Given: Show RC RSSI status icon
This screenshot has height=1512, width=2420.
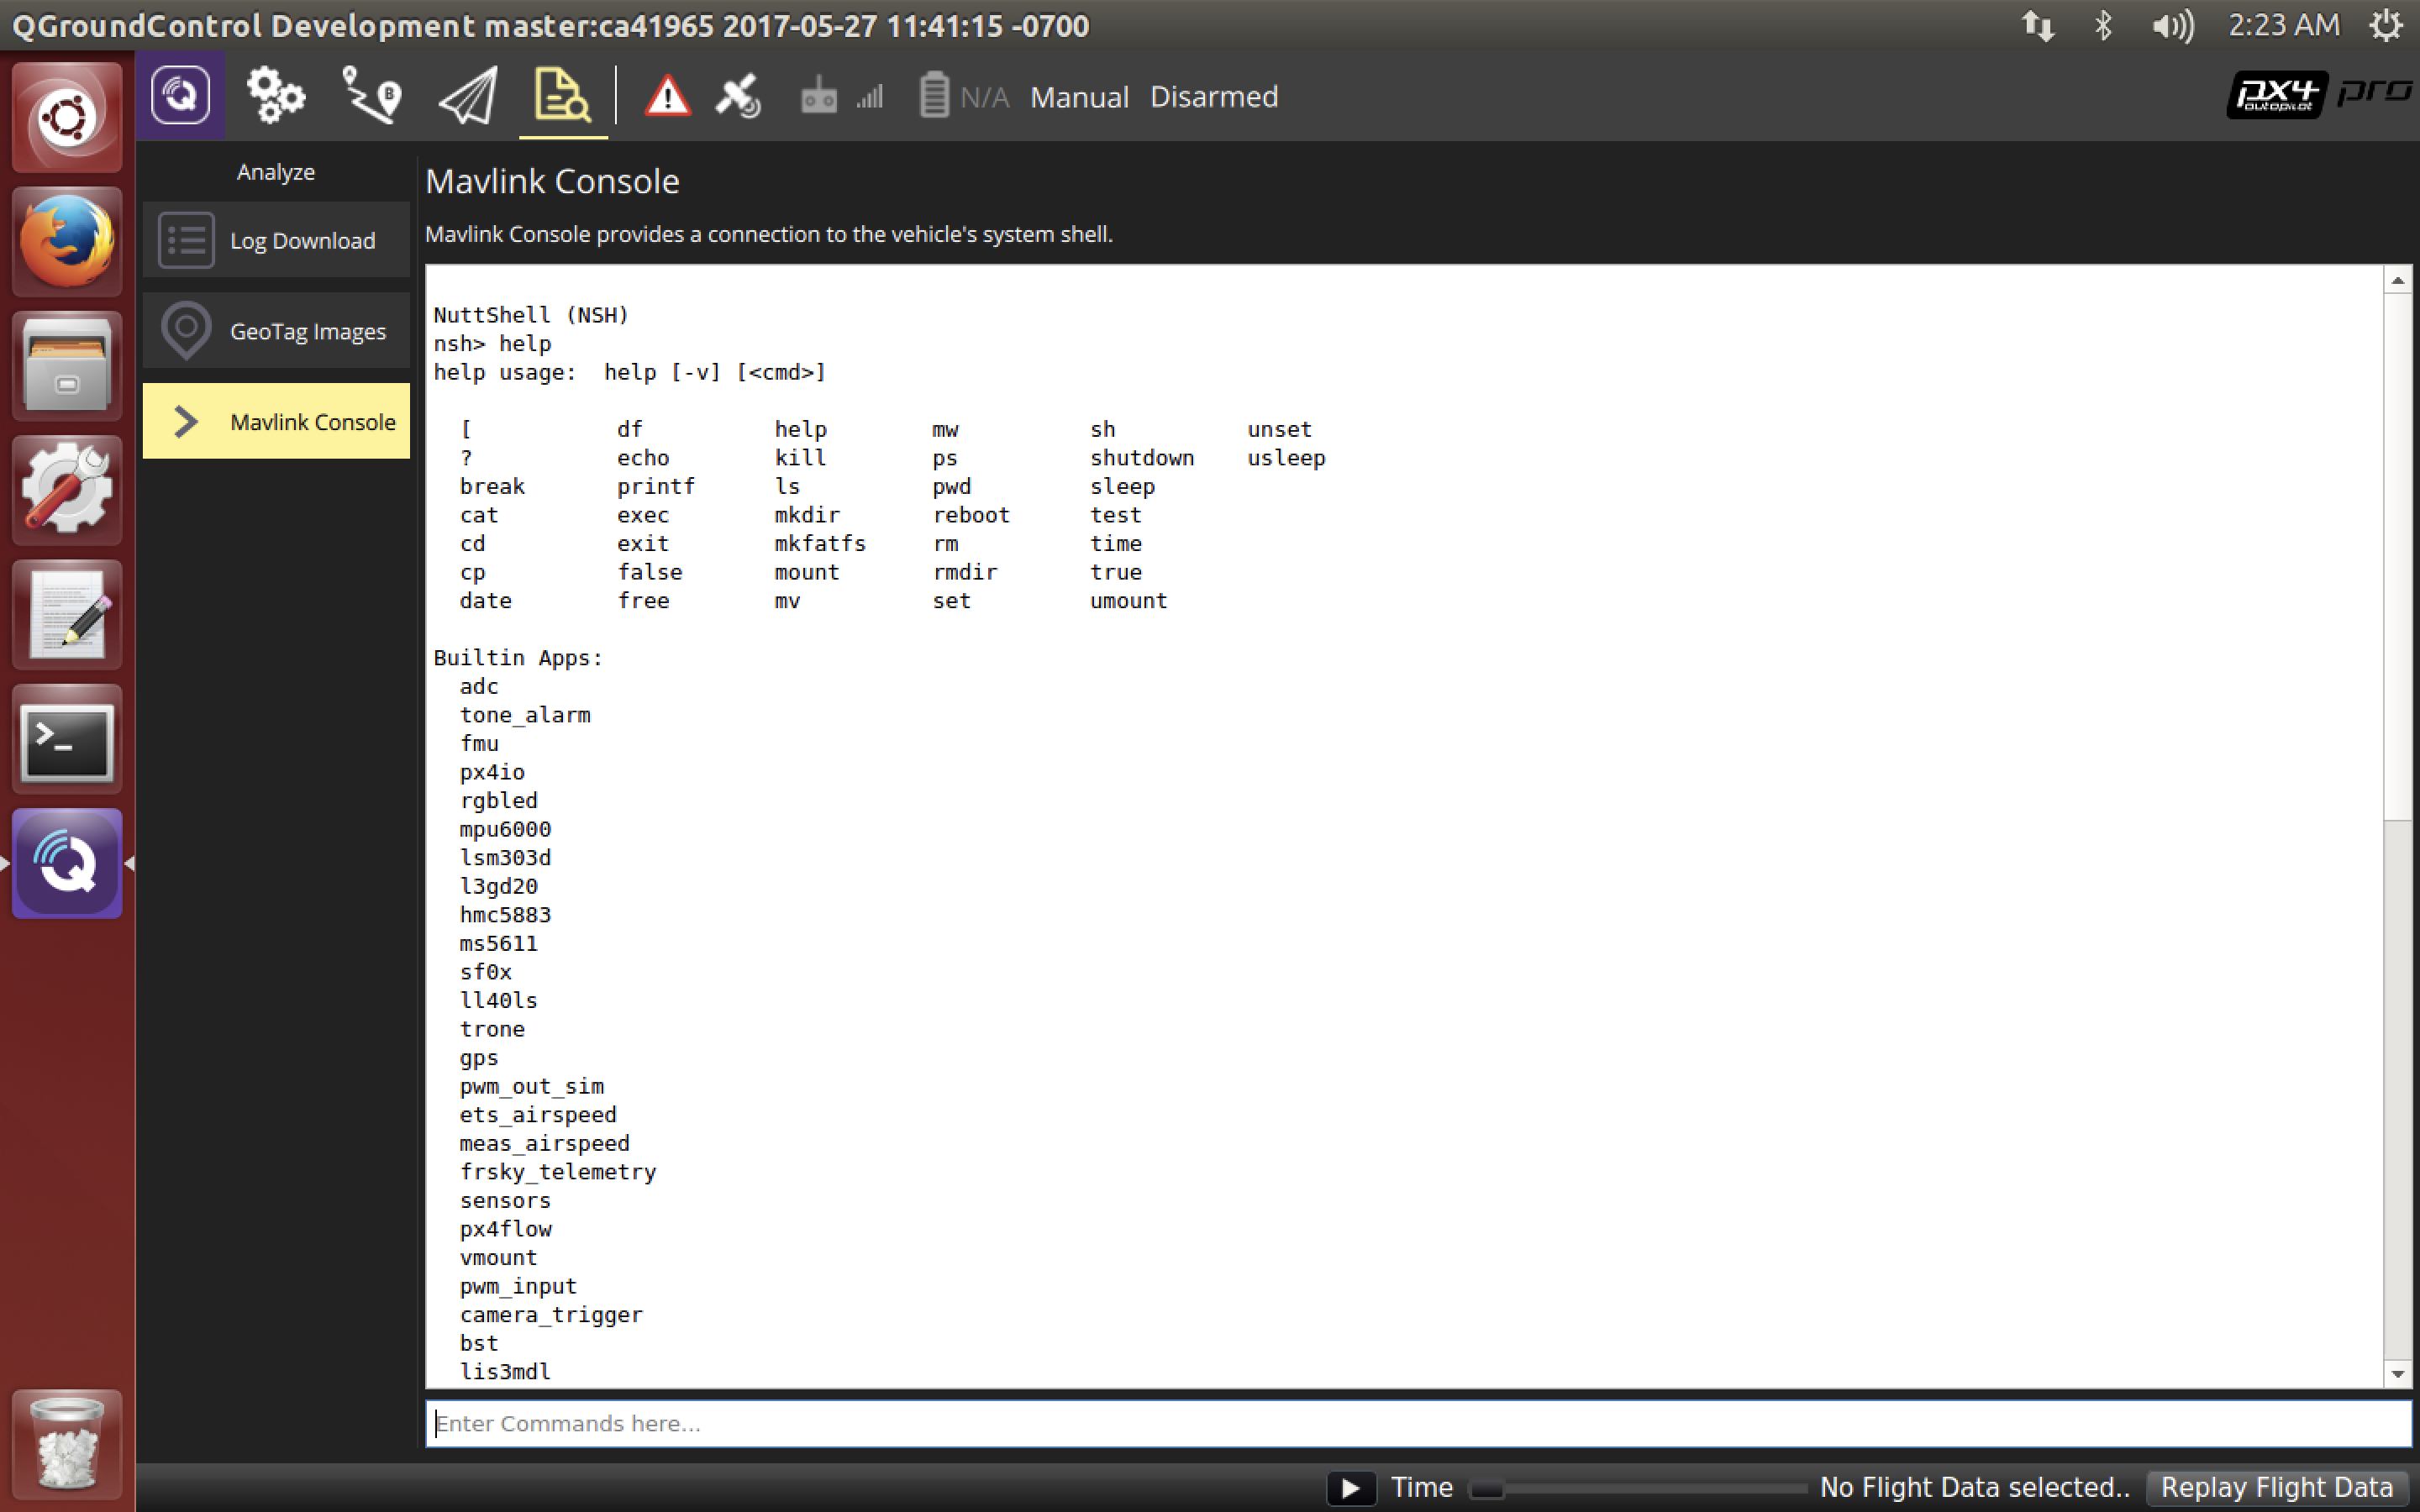Looking at the screenshot, I should coord(818,97).
